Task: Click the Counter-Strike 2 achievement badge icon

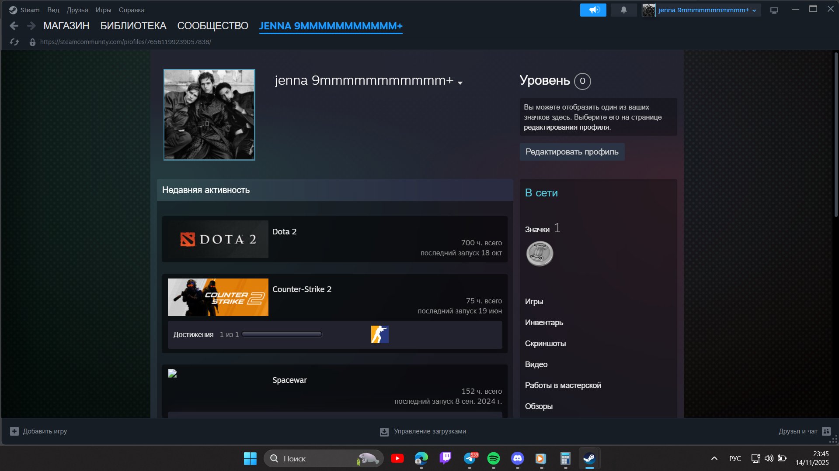Action: [380, 334]
